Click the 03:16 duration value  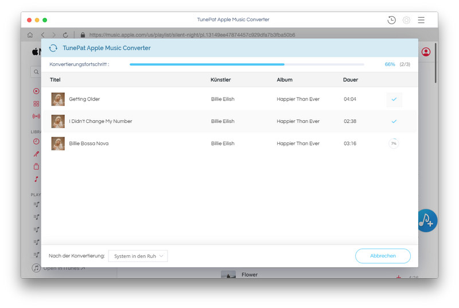click(x=350, y=144)
